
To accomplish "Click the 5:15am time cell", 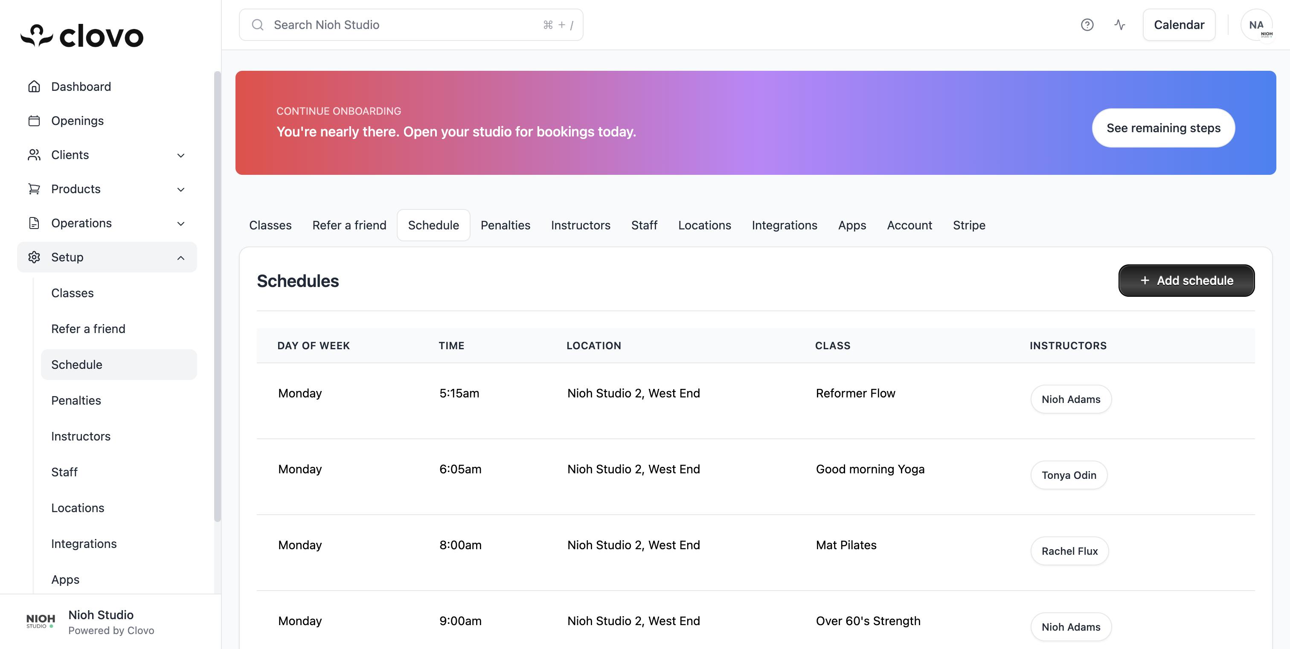I will 459,393.
